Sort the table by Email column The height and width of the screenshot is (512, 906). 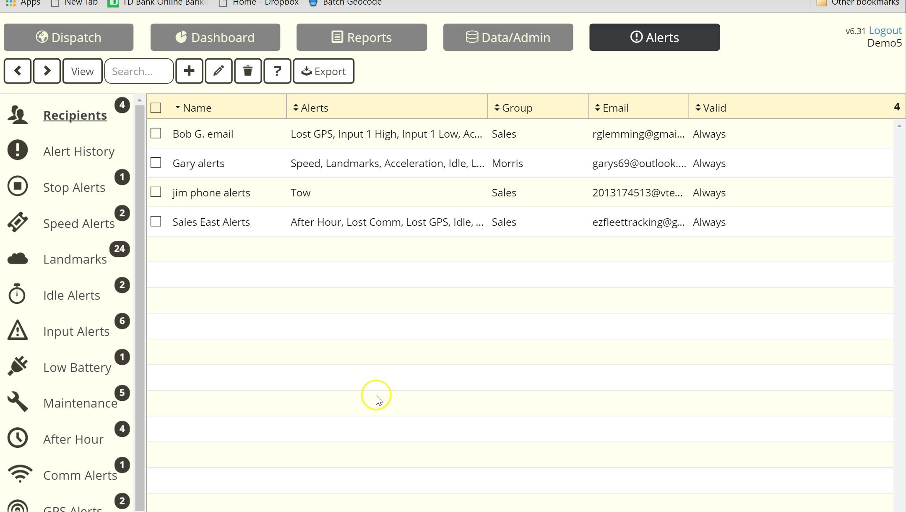point(615,107)
